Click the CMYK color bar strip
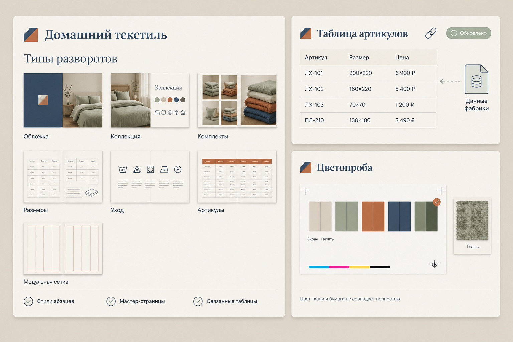Image resolution: width=513 pixels, height=342 pixels. pyautogui.click(x=349, y=267)
